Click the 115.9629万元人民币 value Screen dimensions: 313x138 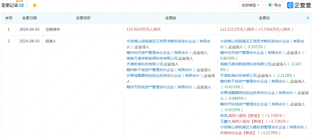click(143, 29)
